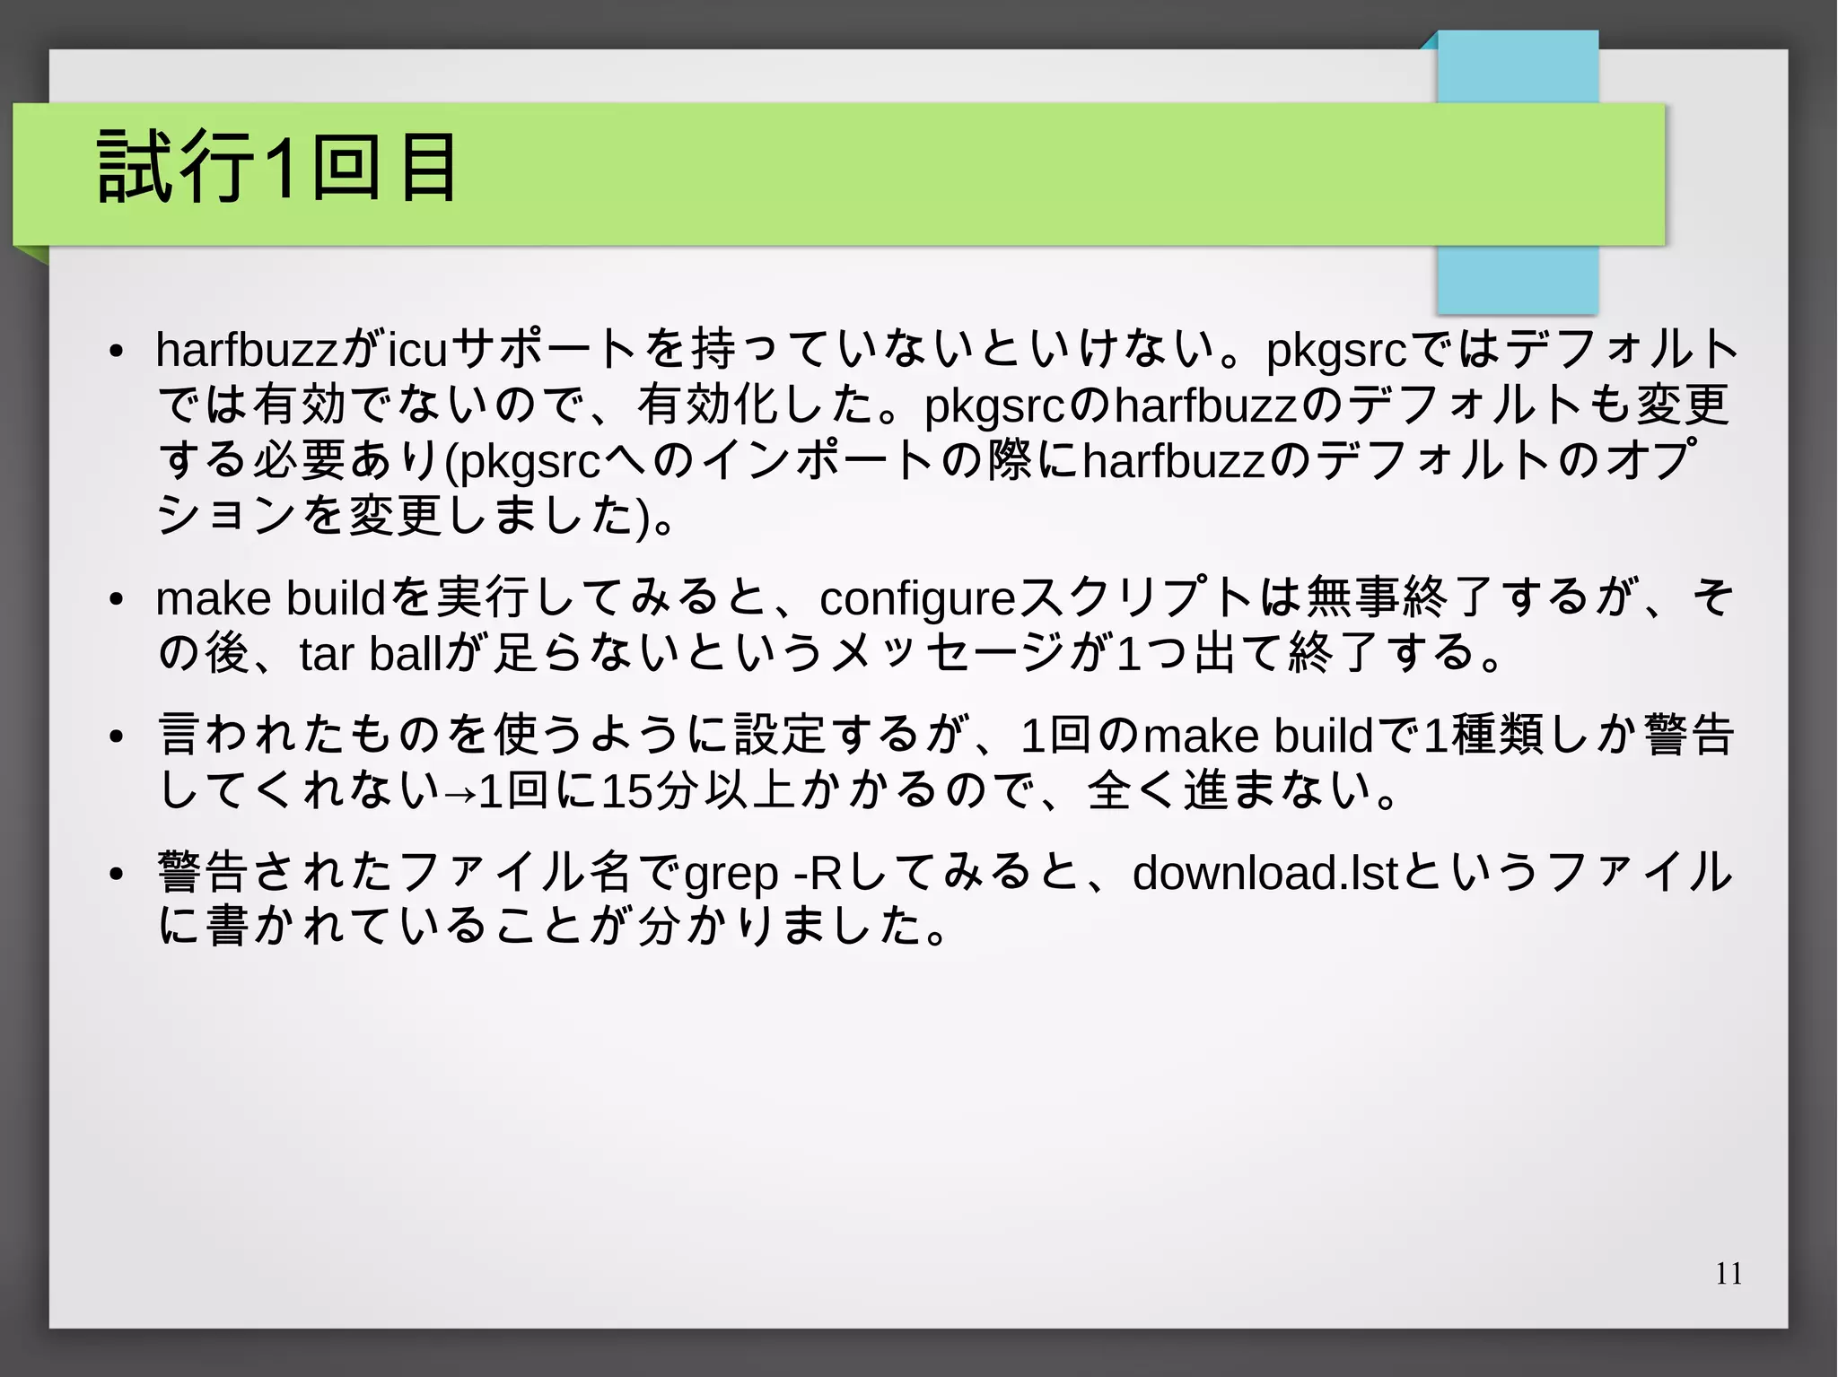
Task: Click the second bullet starting with make buildを実行
Action: click(945, 625)
